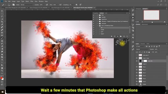
Task: Click search icon in top right
Action: 158,5
